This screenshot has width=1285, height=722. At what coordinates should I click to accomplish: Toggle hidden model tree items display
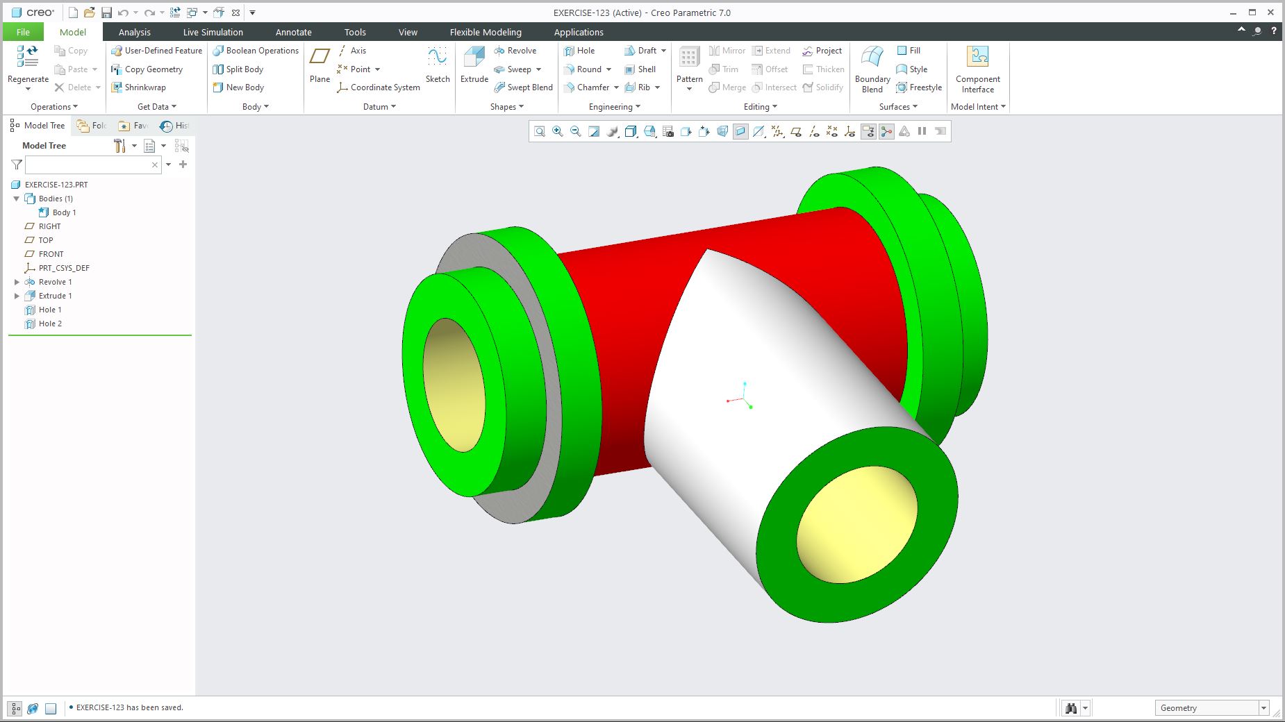(181, 146)
